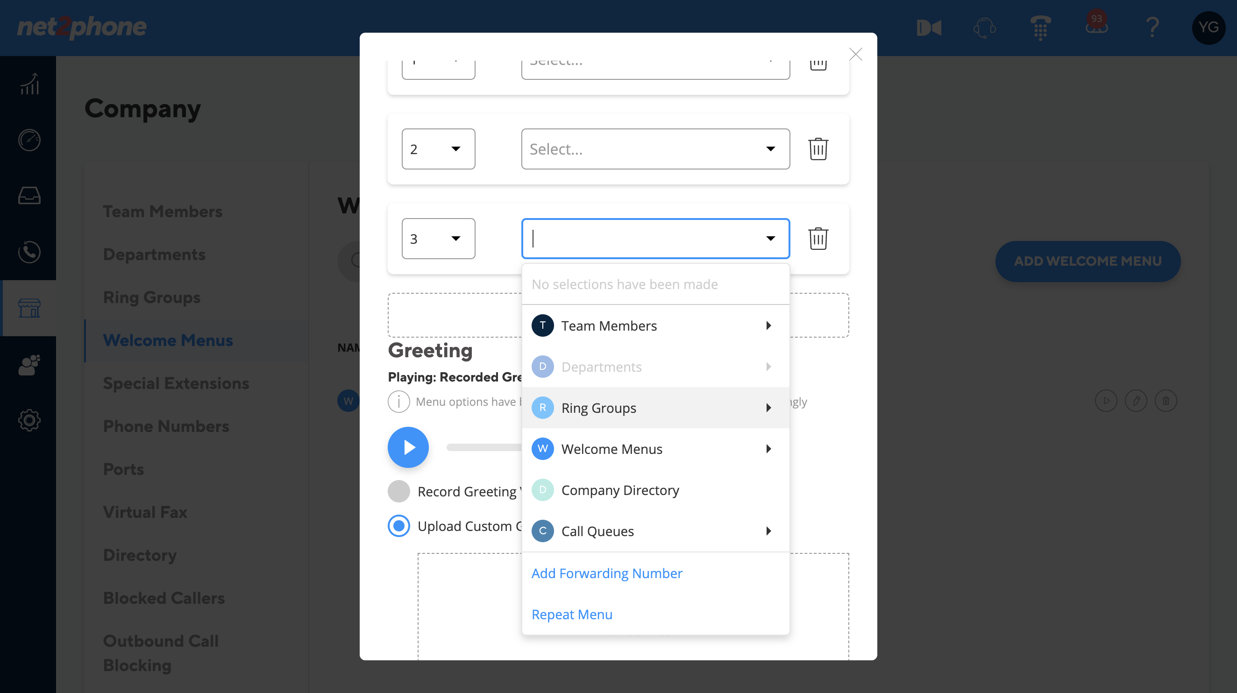1237x693 pixels.
Task: Open the inbox tray sidebar icon
Action: click(29, 195)
